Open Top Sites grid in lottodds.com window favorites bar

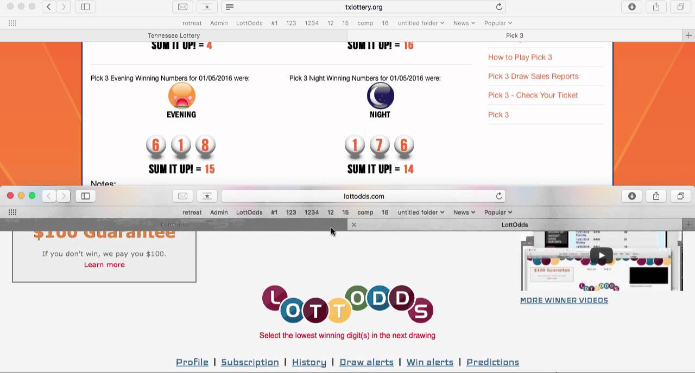tap(12, 212)
